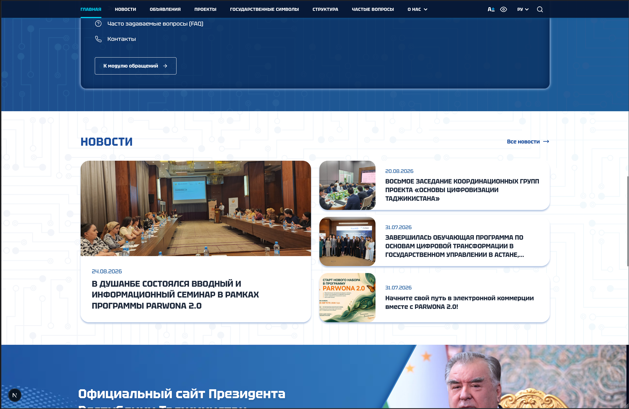Click the phone icon beside Контакты
The width and height of the screenshot is (629, 409).
(x=98, y=39)
